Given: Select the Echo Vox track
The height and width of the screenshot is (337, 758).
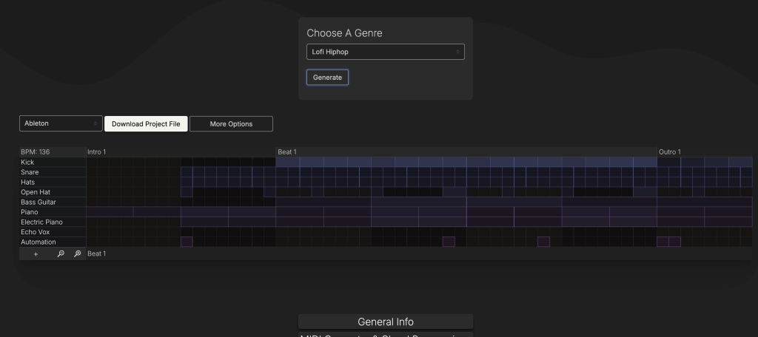Looking at the screenshot, I should [36, 232].
